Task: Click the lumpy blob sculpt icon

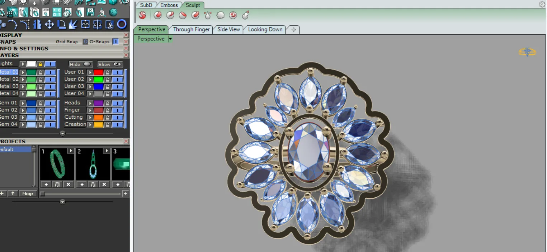Action: coord(221,15)
